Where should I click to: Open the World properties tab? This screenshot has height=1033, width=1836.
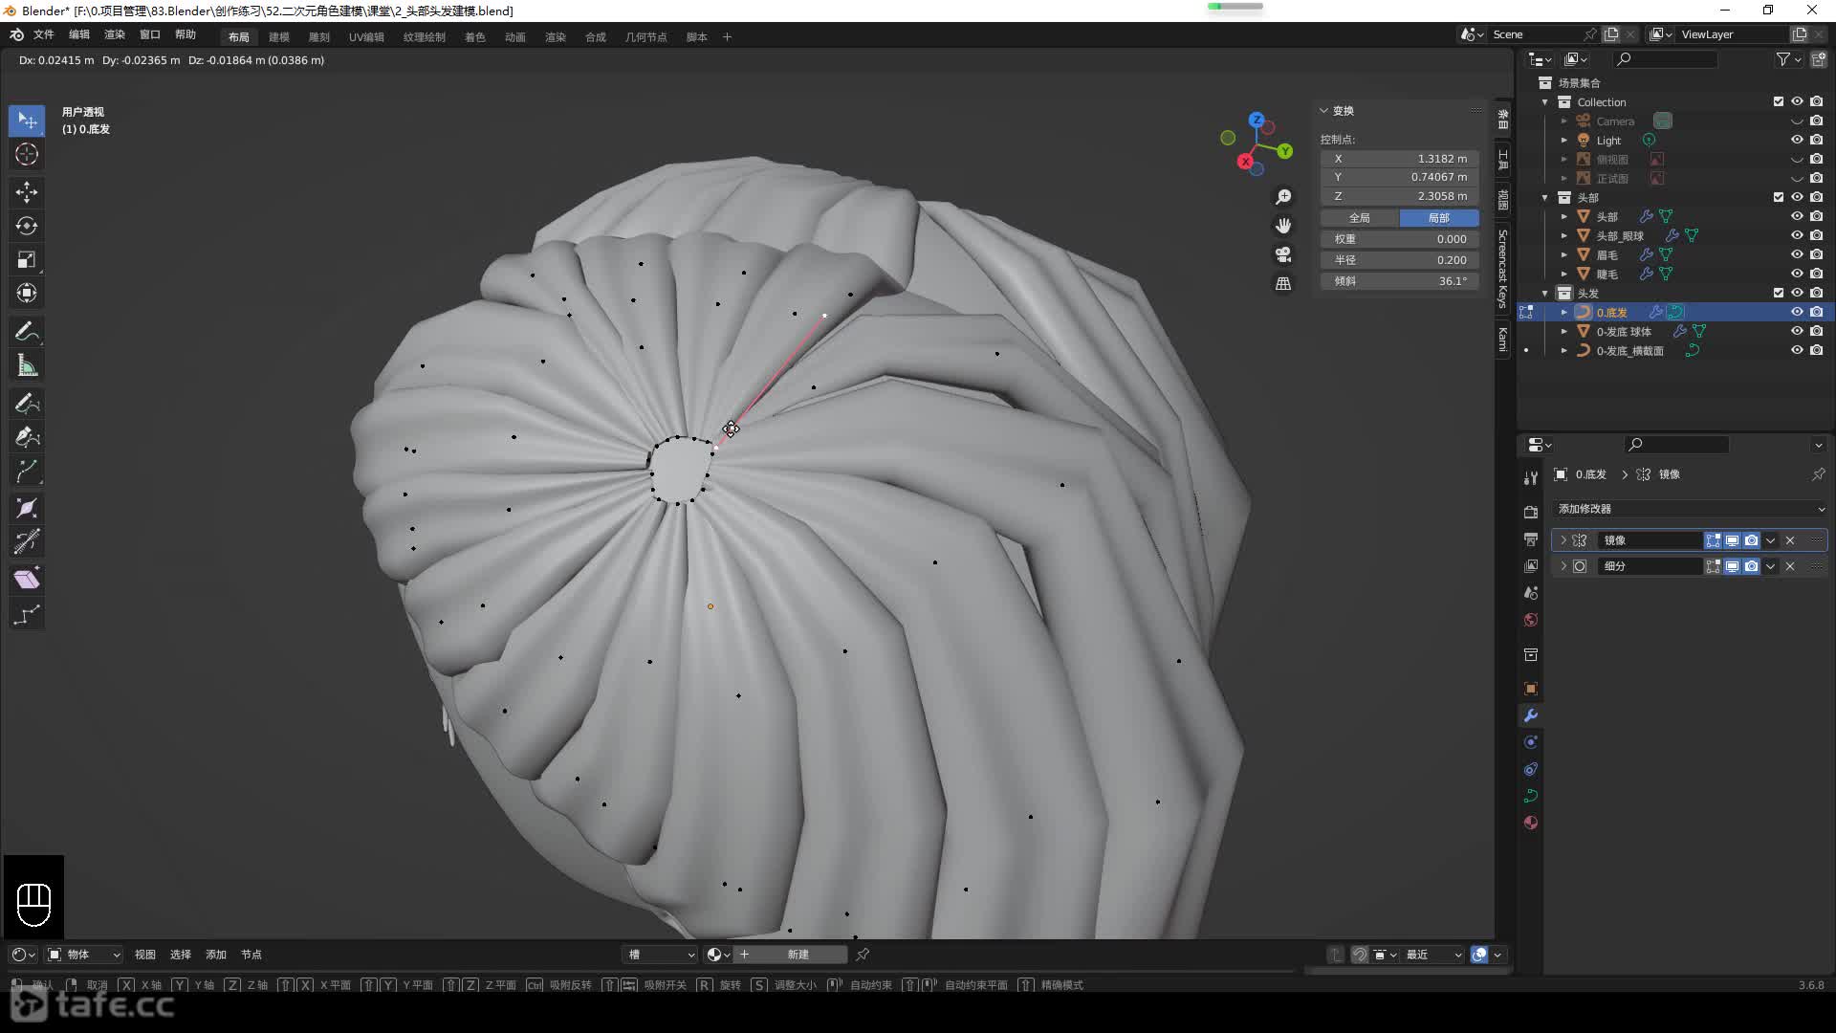point(1531,620)
